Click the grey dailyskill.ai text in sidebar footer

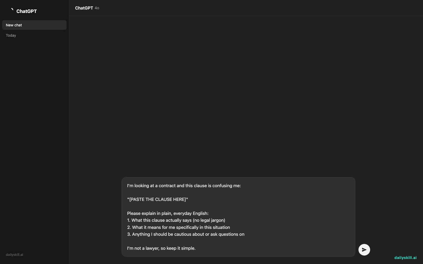coord(15,255)
